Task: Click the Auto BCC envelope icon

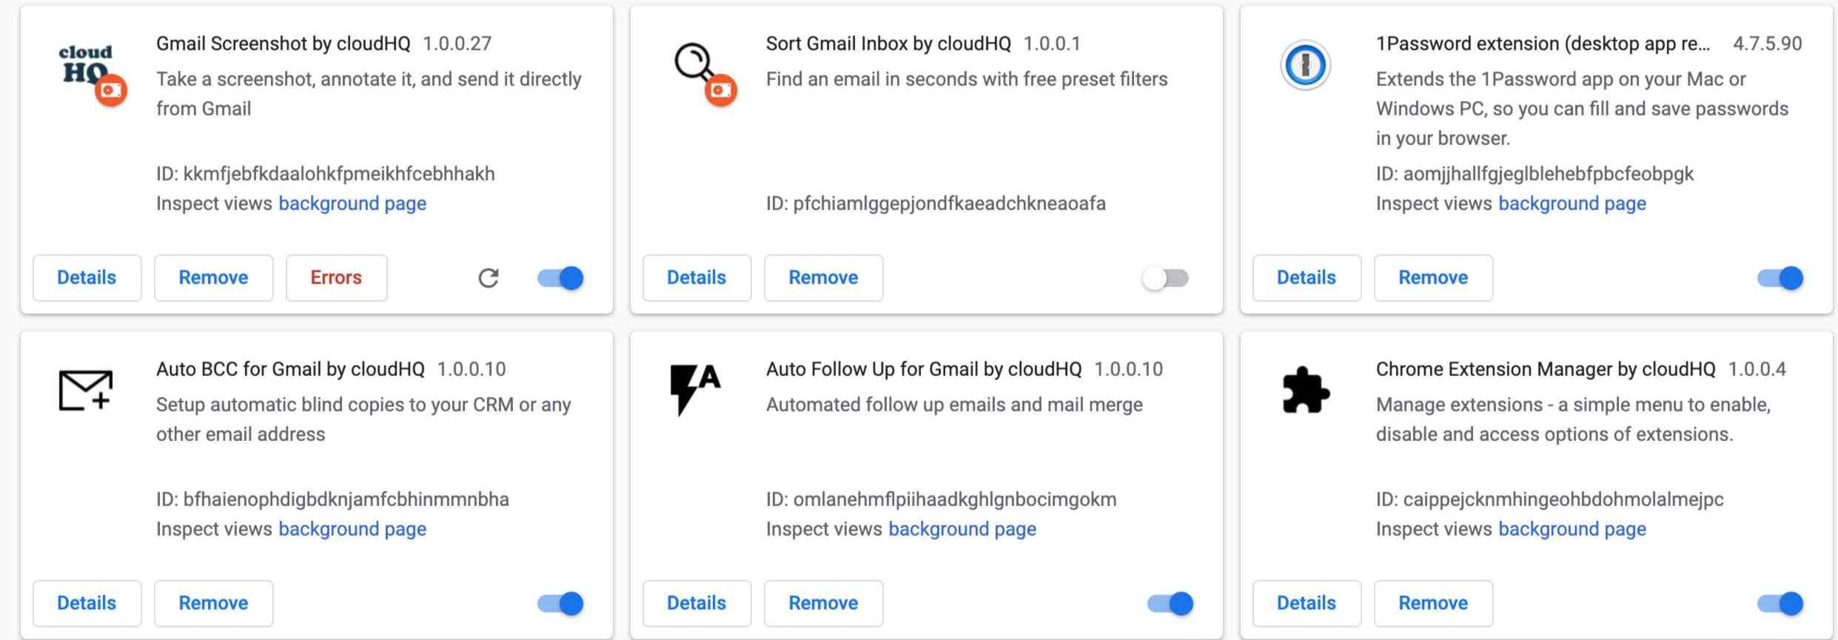Action: [85, 390]
